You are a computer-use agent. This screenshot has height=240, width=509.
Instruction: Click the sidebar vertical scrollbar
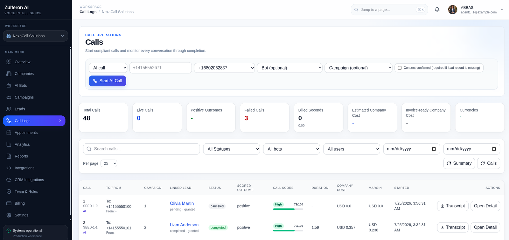70,132
